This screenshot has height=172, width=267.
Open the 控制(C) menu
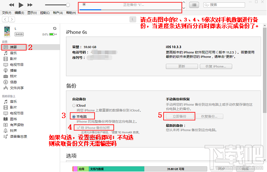(x=45, y=13)
